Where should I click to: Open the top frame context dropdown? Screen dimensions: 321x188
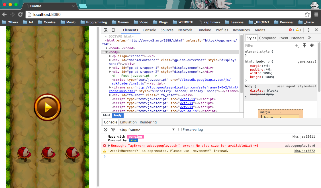tap(147, 130)
